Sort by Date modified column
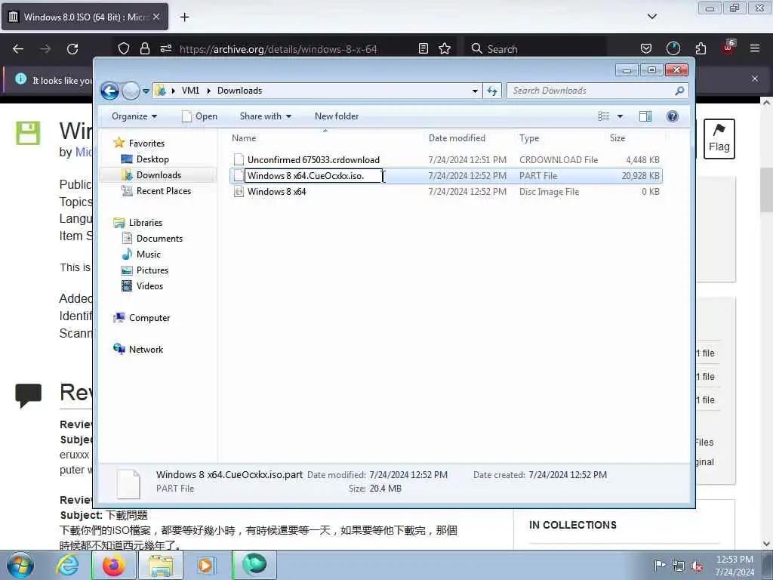The height and width of the screenshot is (580, 773). tap(468, 138)
